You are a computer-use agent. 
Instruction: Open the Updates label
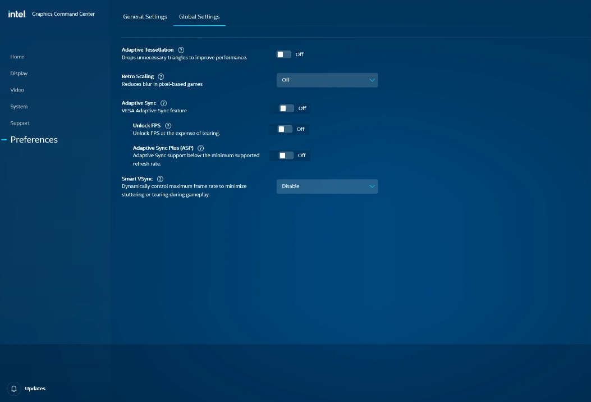[x=35, y=389]
